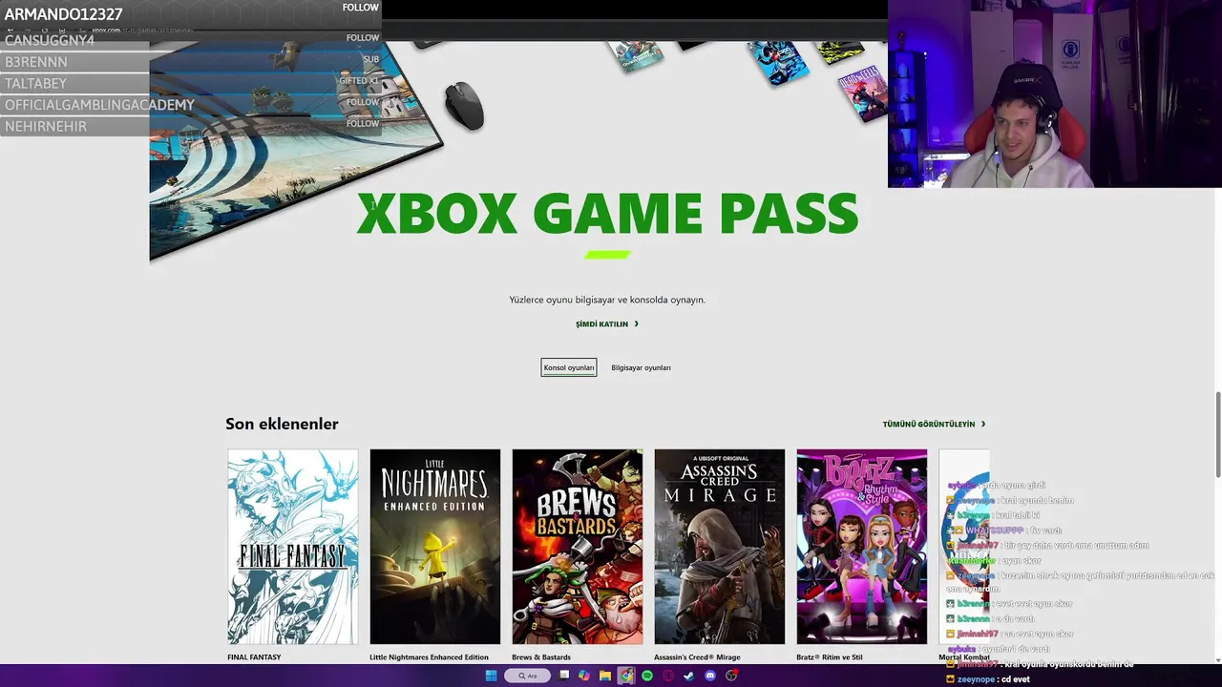Open OBS Studio from the taskbar

click(731, 676)
